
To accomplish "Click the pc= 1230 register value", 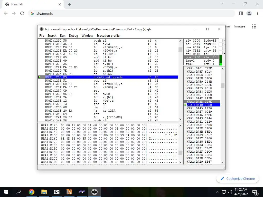I will [193, 57].
